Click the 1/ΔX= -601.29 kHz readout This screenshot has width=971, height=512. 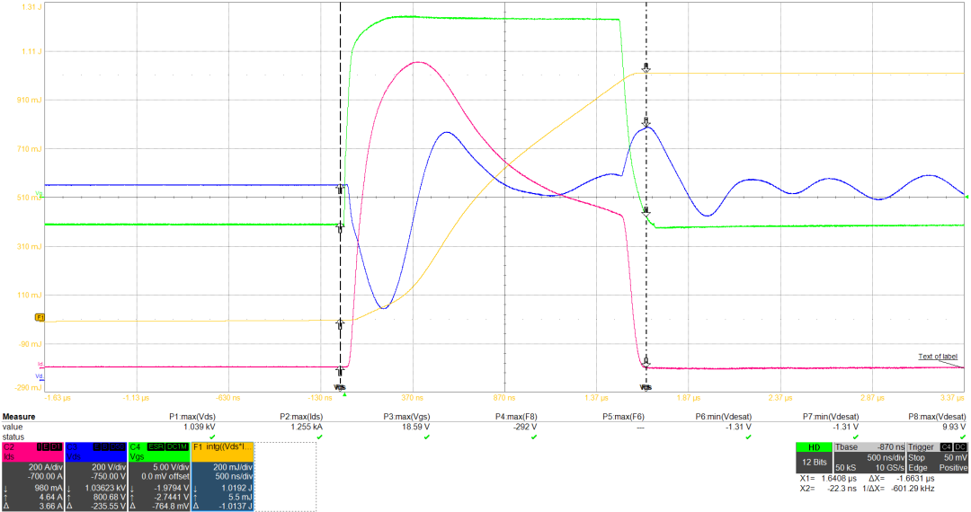point(898,489)
